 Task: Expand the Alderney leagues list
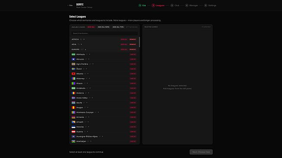point(89,79)
